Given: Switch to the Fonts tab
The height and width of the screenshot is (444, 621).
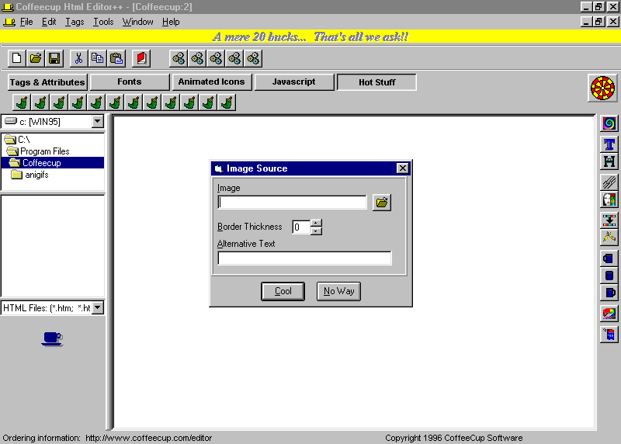Looking at the screenshot, I should coord(130,82).
